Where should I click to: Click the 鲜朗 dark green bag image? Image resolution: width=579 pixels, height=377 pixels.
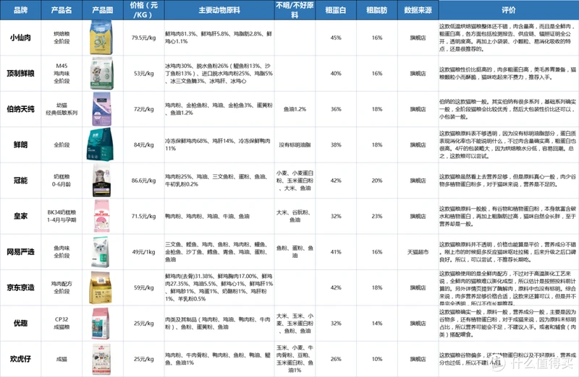[100, 144]
